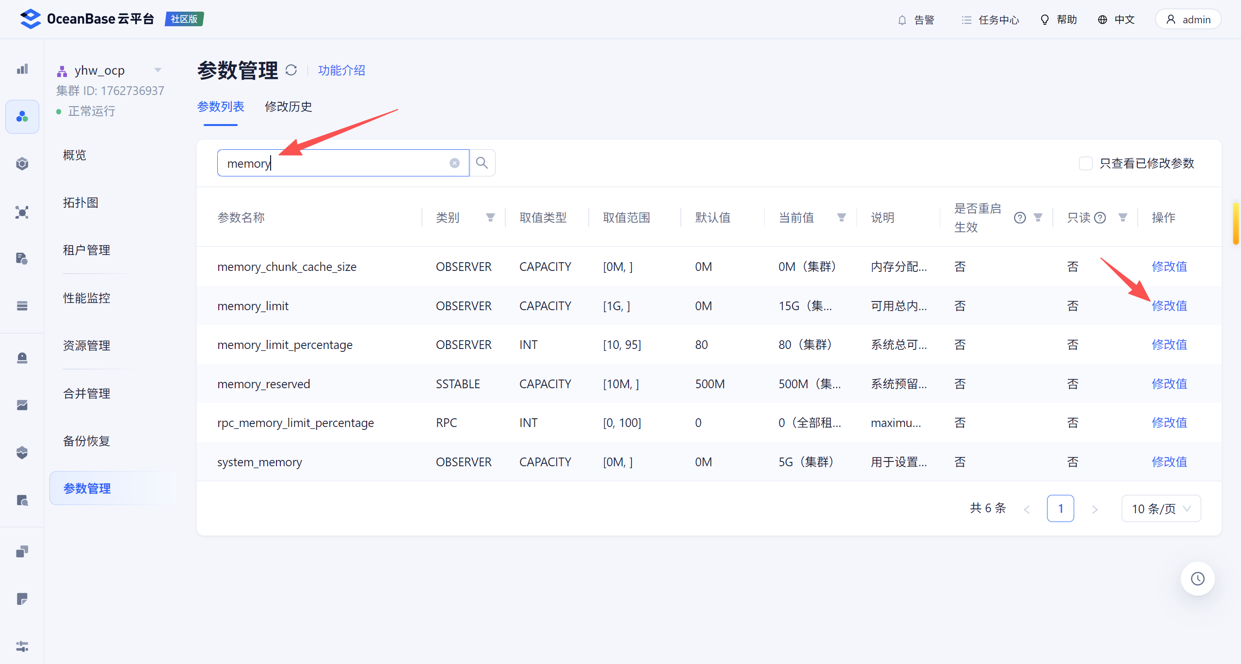Click the refresh icon beside 参数管理 title

(291, 70)
